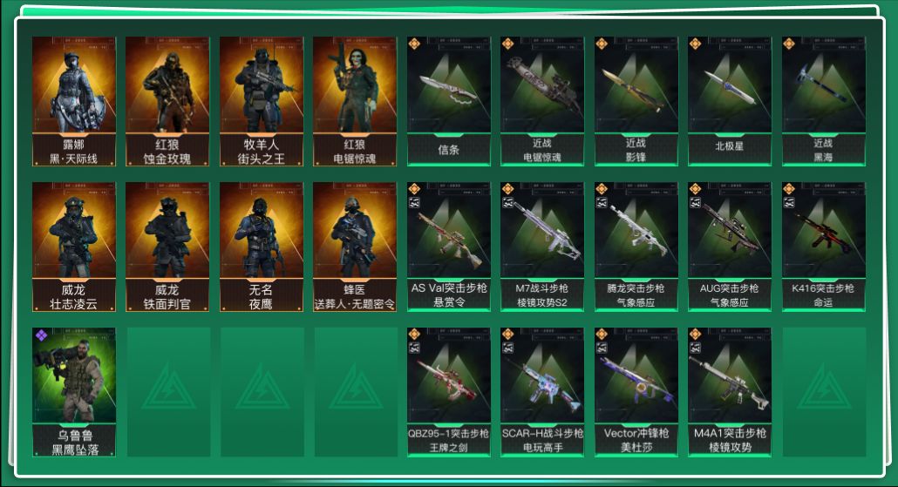Select the 蜂医 送葬人·无题密令 skin
This screenshot has height=487, width=898.
(355, 247)
